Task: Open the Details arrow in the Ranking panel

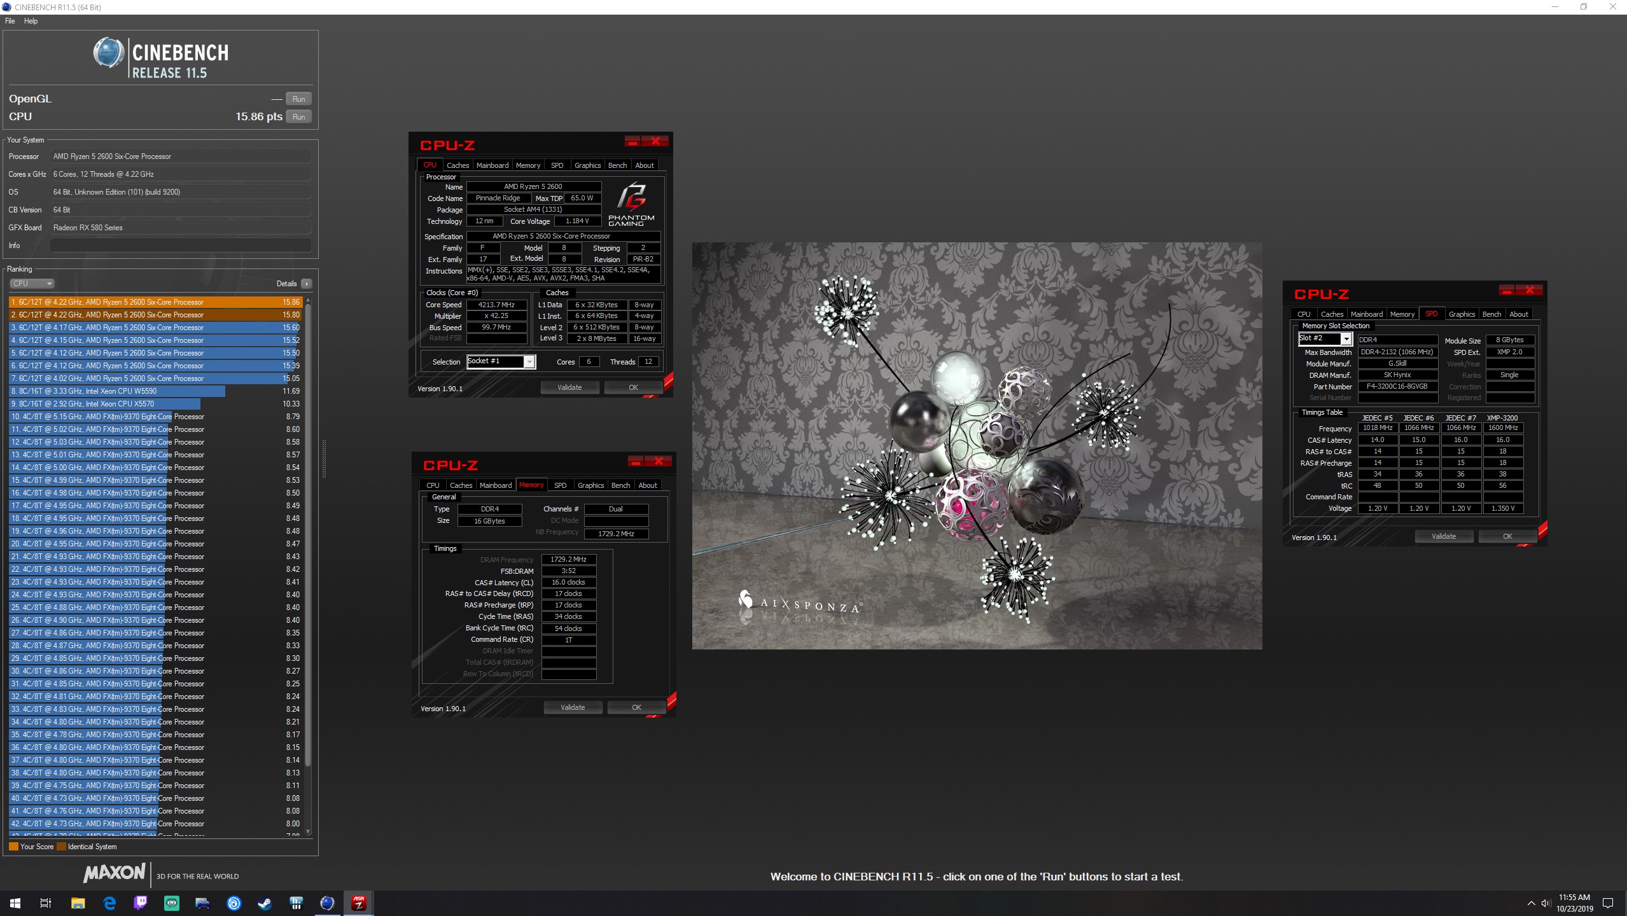Action: (307, 284)
